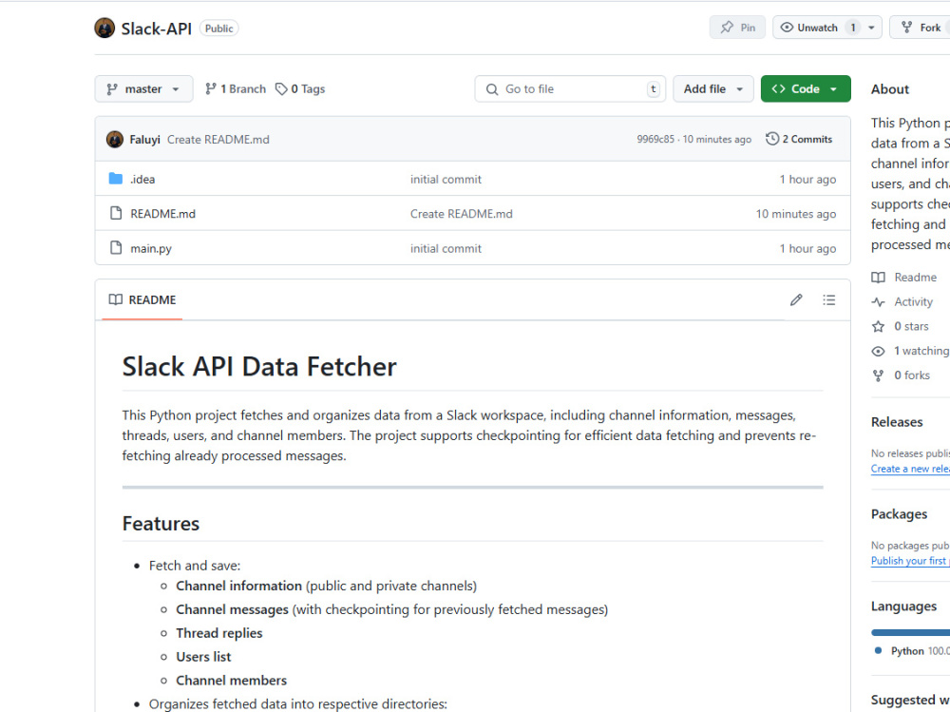
Task: Open the master branch dropdown
Action: [143, 88]
